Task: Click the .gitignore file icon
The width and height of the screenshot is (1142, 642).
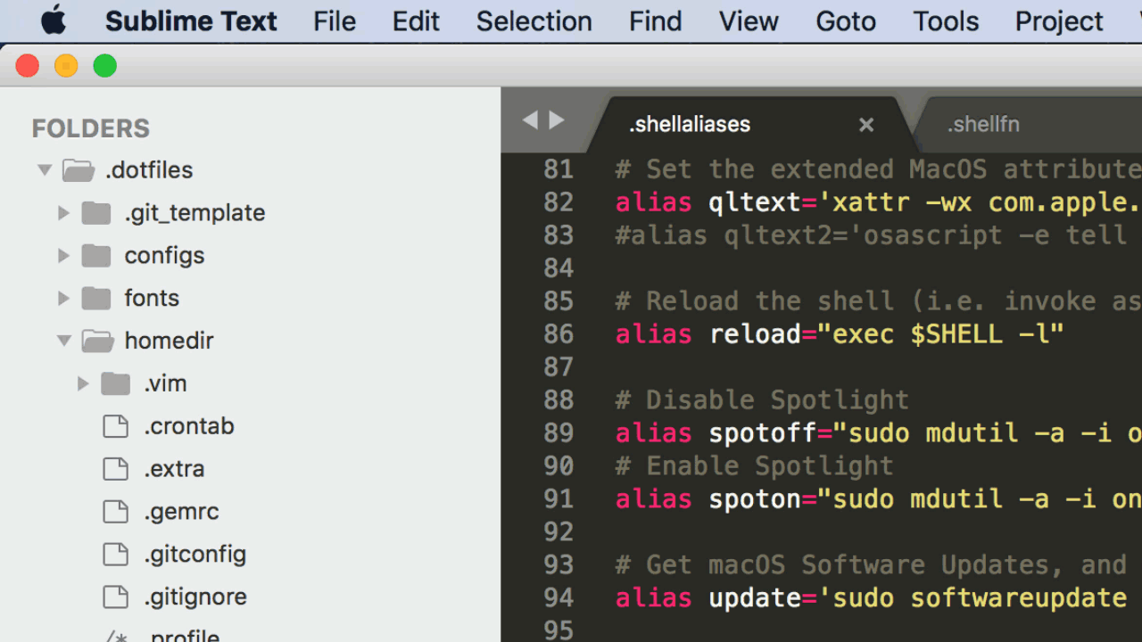Action: pos(116,597)
